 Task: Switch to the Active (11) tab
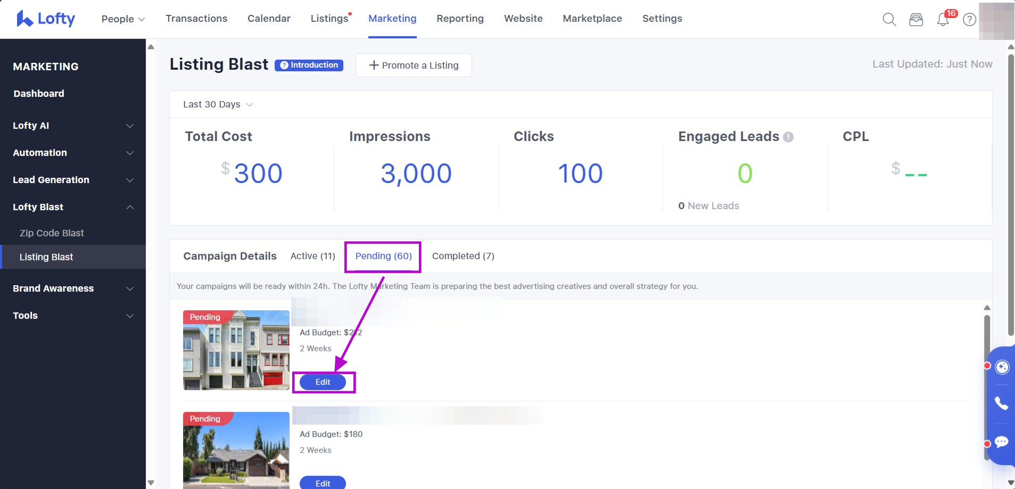[x=312, y=256]
